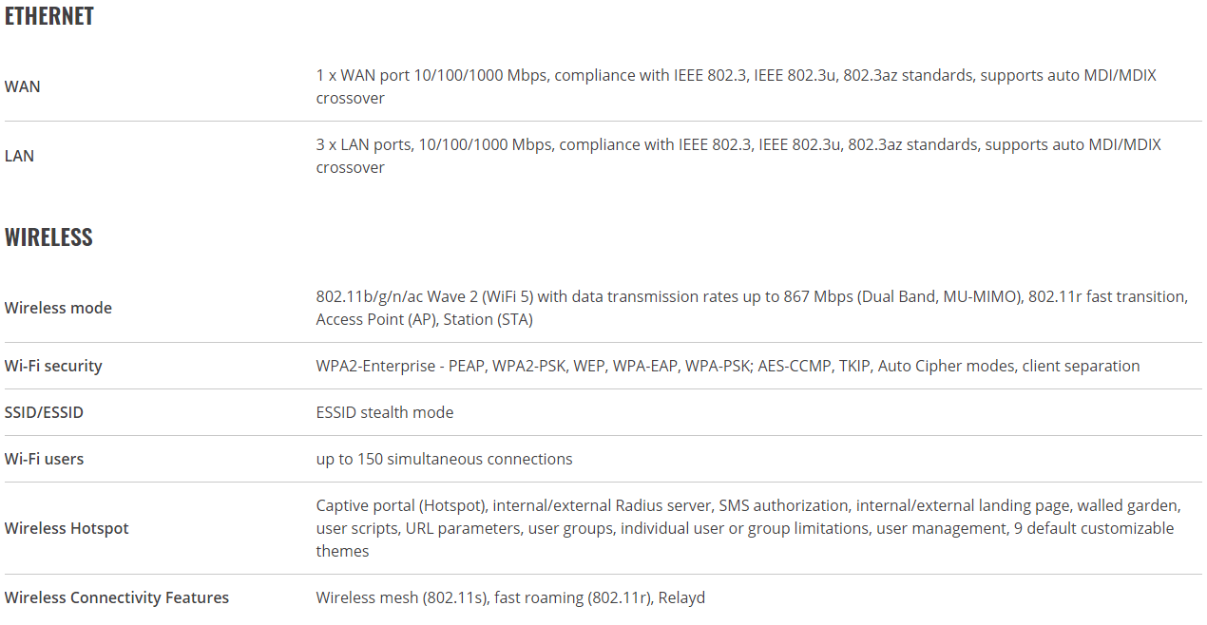Click the WPA2-Enterprise - PEAP security text

pos(400,366)
